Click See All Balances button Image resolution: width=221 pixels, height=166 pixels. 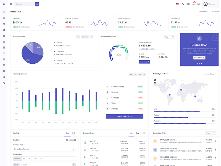[124, 116]
